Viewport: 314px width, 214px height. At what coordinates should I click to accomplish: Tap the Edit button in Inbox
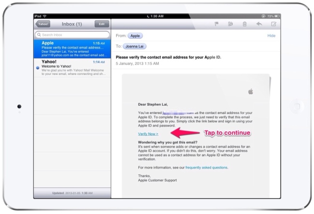[x=102, y=24]
